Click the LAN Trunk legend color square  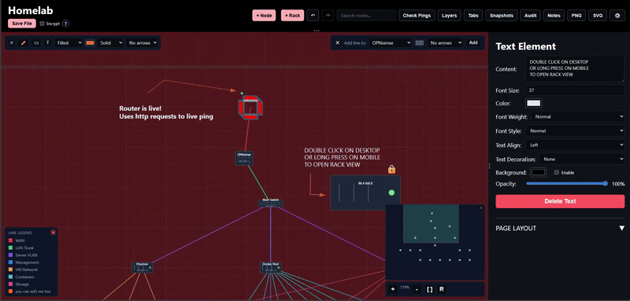click(10, 248)
